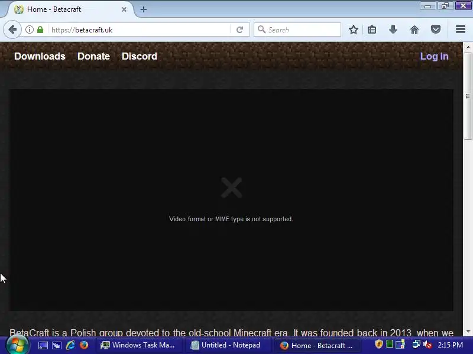The image size is (473, 354).
Task: Click the Log in link
Action: pos(434,56)
